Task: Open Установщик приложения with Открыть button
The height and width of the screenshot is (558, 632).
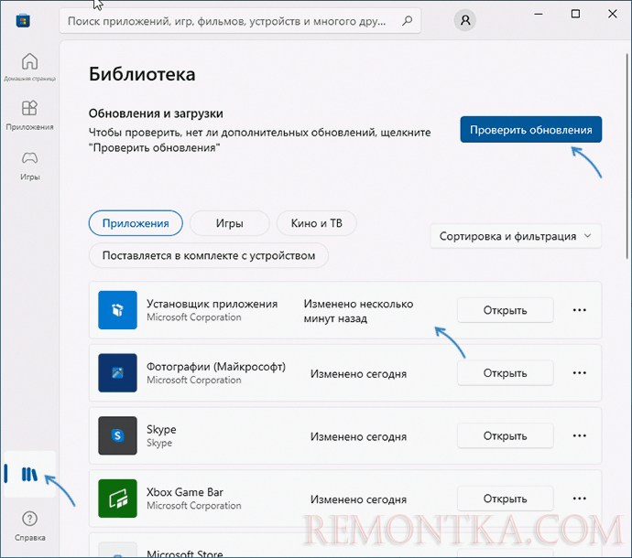Action: pyautogui.click(x=505, y=310)
